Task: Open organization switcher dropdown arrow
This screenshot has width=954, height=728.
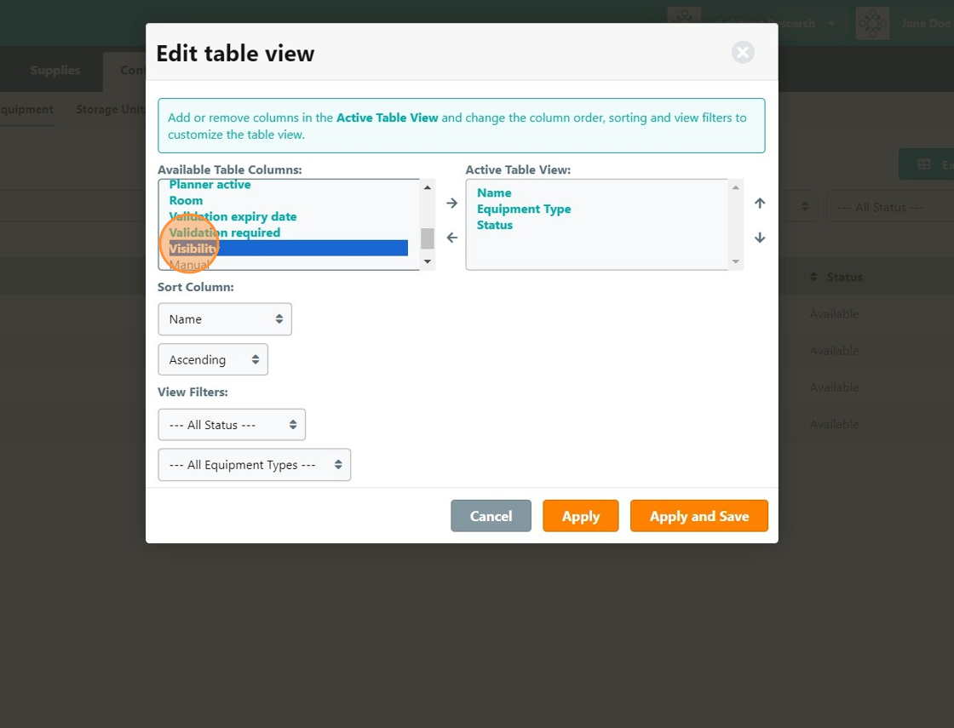Action: point(831,24)
